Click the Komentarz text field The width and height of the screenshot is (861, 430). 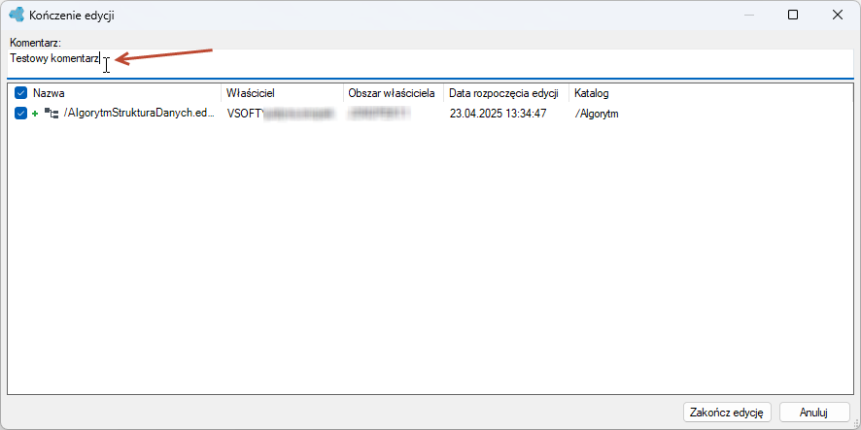[430, 64]
